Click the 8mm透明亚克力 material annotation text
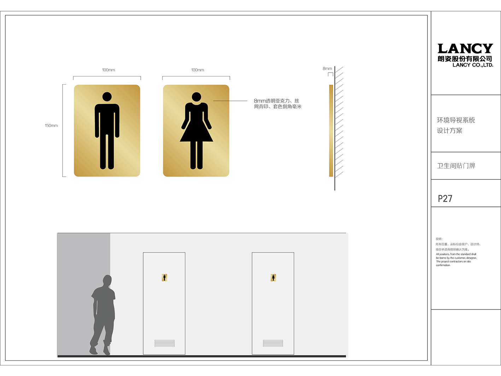The height and width of the screenshot is (376, 501). (278, 104)
